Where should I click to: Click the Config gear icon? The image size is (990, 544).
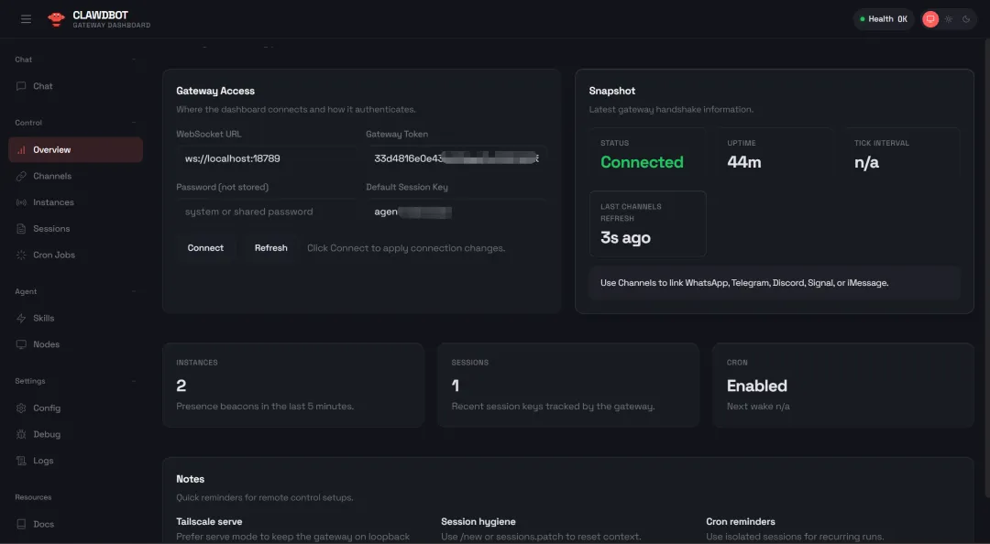(x=21, y=408)
